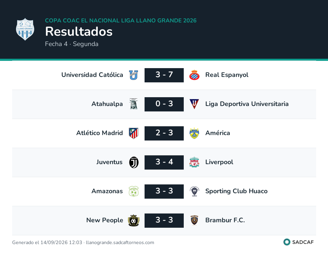Click the llanogrande.sadcaftorneos.com footer text
Screen dimensions: 328x258
[x=120, y=243]
